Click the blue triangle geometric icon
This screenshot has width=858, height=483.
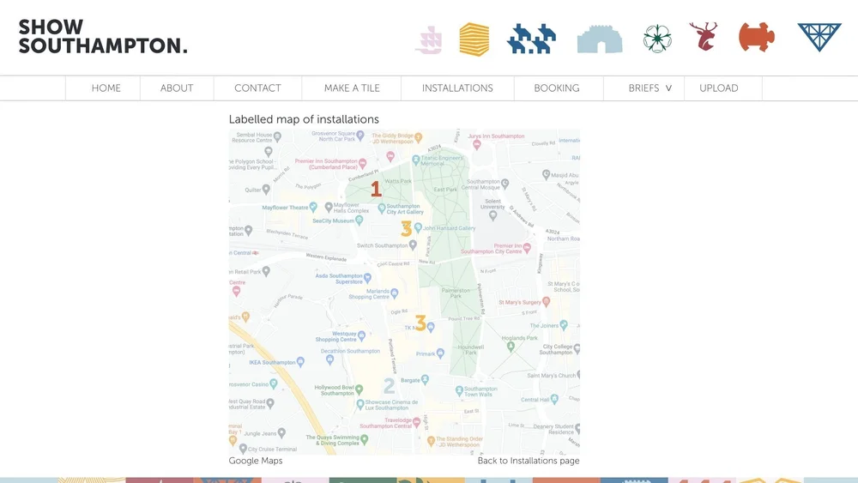(x=819, y=37)
